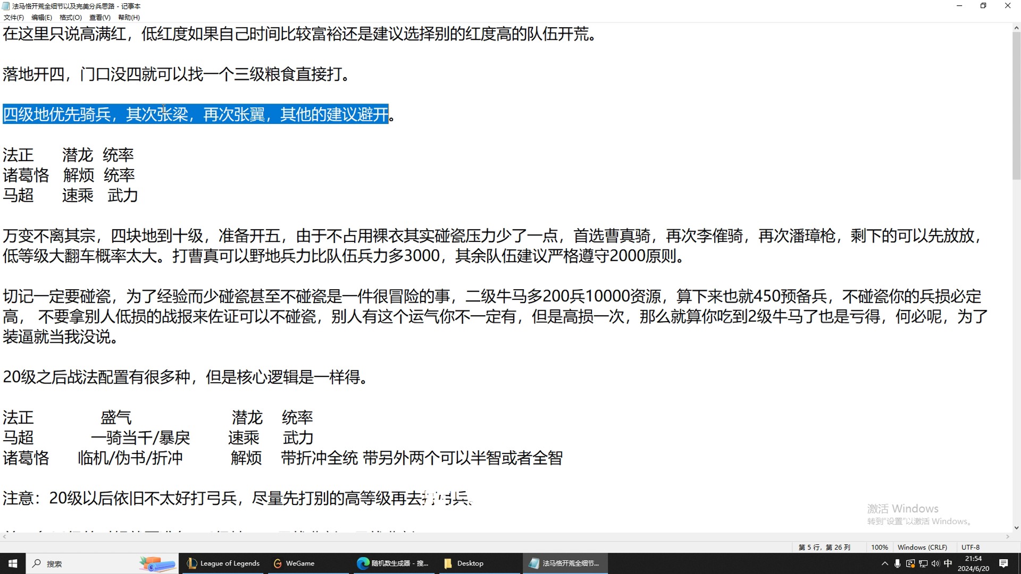The height and width of the screenshot is (574, 1021).
Task: Click the horizontal scrollbar left arrow
Action: click(x=4, y=537)
